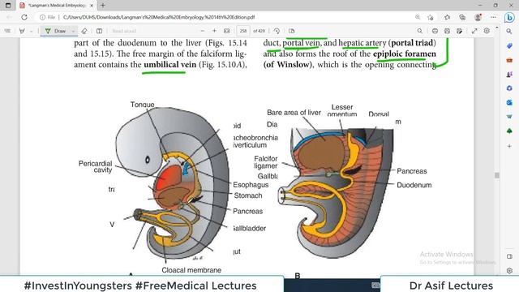
Task: Click bold text 'umbilical vein'
Action: click(169, 64)
